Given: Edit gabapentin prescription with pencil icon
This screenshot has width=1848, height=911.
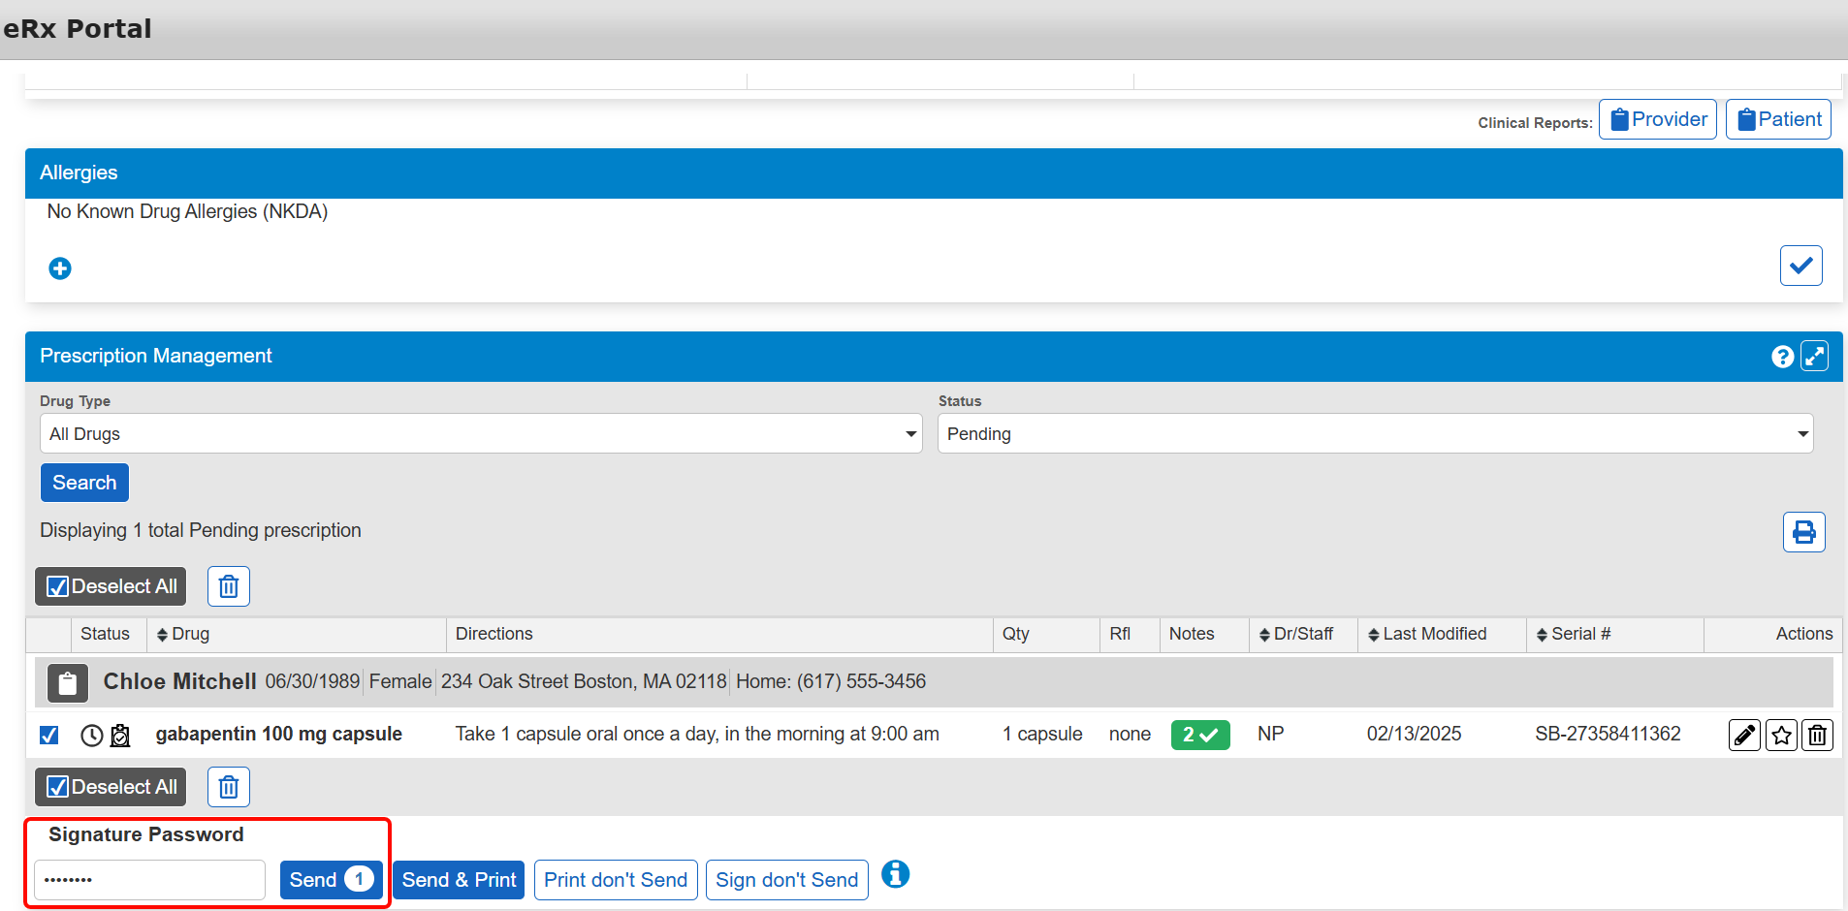Looking at the screenshot, I should [1743, 736].
